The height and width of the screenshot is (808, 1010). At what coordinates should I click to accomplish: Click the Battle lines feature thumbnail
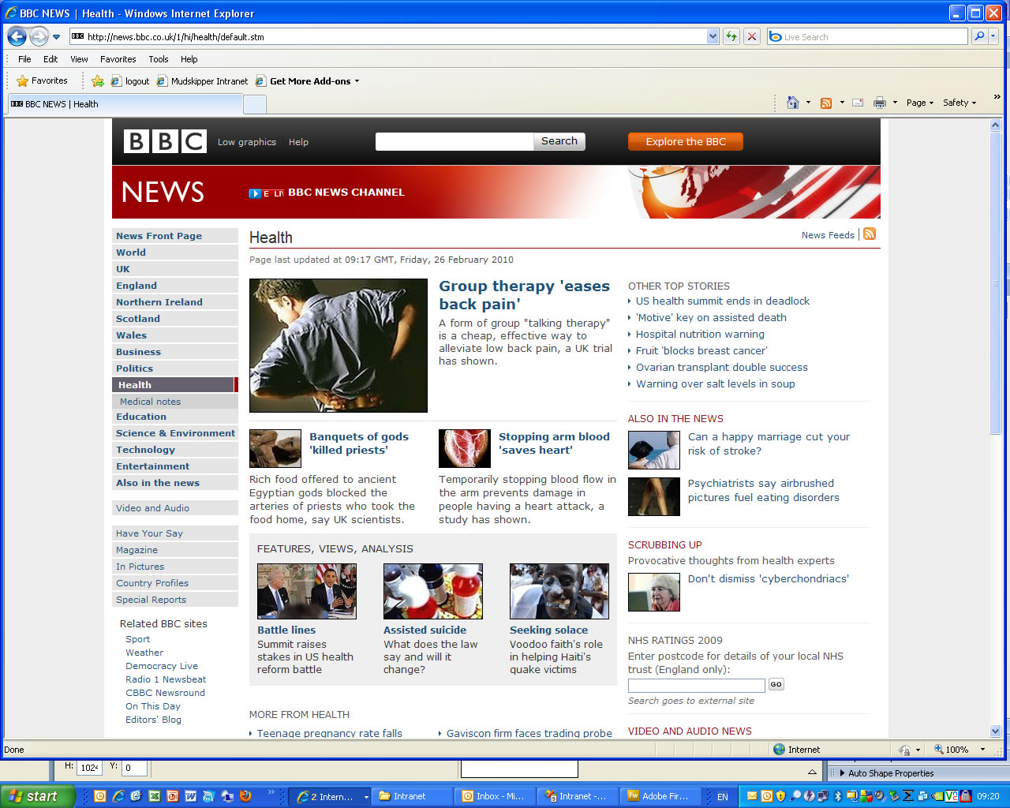tap(307, 591)
